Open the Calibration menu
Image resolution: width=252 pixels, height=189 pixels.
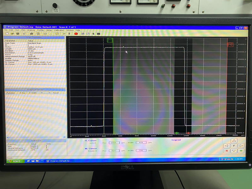coord(59,30)
